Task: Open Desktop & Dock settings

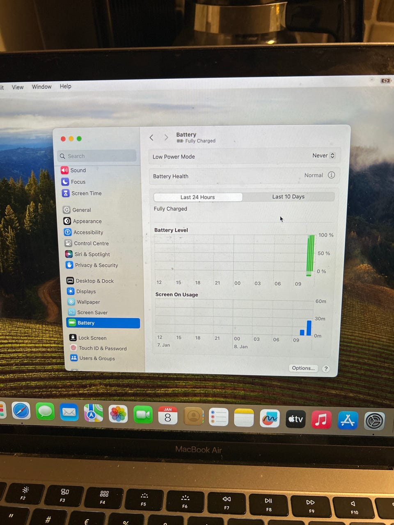Action: [x=90, y=281]
